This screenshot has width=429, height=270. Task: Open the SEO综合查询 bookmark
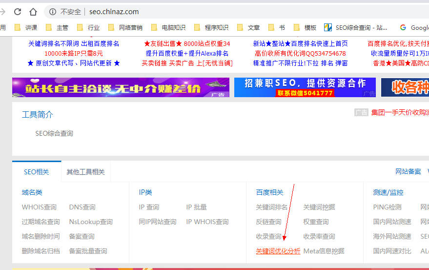pyautogui.click(x=356, y=27)
